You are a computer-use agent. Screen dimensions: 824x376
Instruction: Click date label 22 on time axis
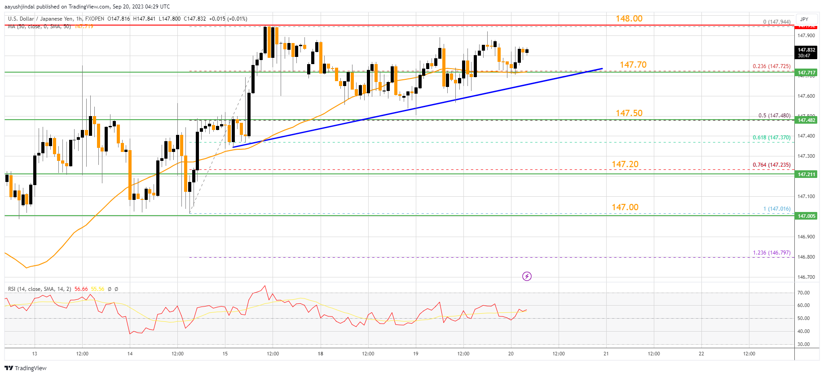701,354
